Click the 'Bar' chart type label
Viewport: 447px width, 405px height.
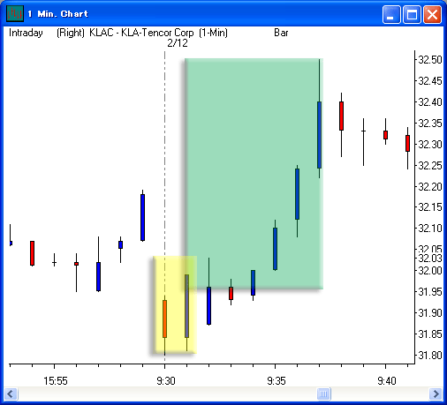pos(281,33)
